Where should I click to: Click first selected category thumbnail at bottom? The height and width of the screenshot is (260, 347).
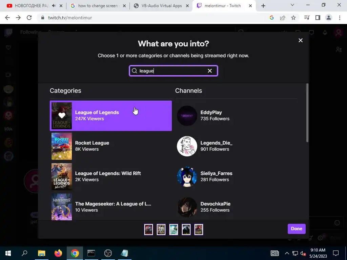[148, 230]
